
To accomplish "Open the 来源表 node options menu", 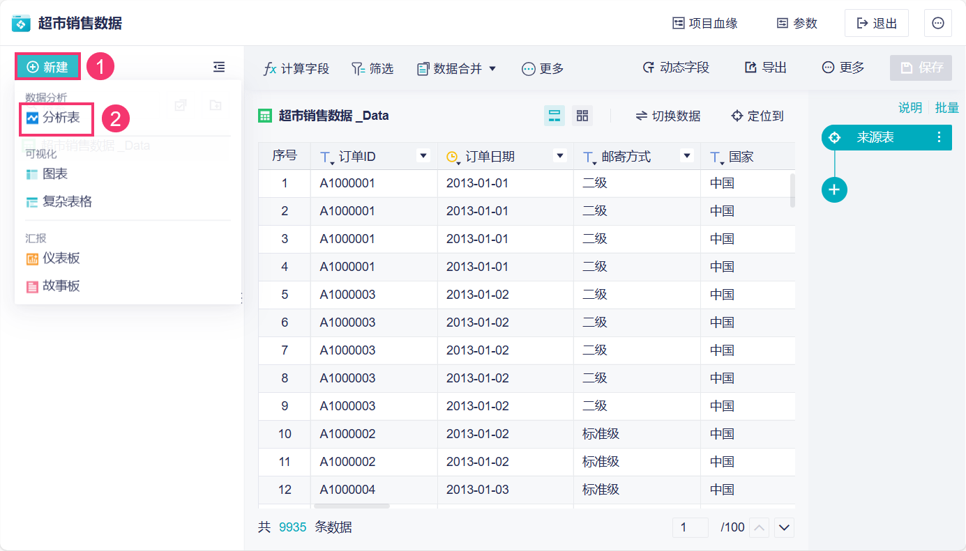I will coord(939,137).
